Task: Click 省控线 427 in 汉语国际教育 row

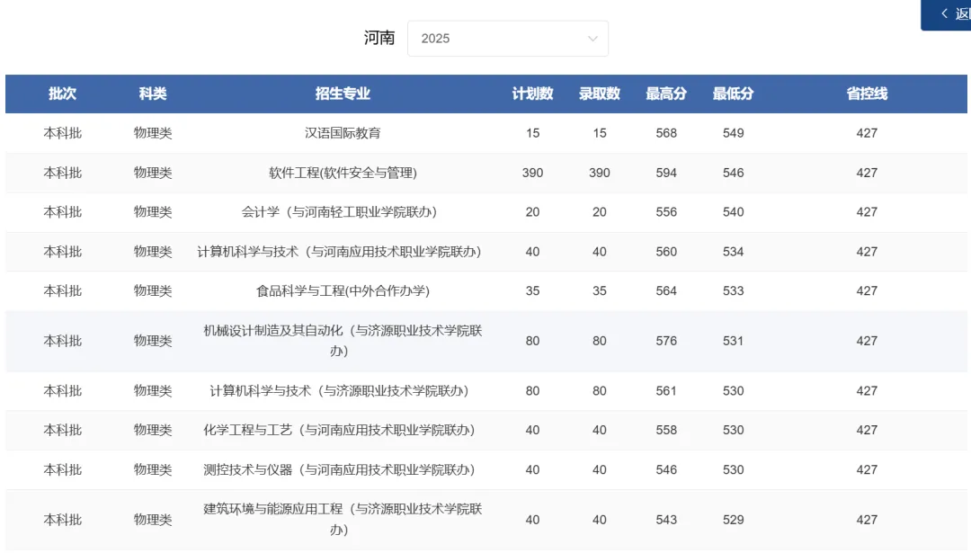Action: [867, 133]
